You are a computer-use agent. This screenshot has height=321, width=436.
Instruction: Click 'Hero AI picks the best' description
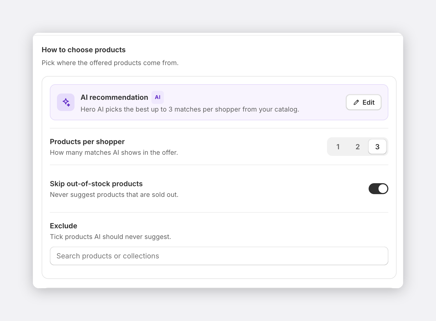tap(190, 109)
